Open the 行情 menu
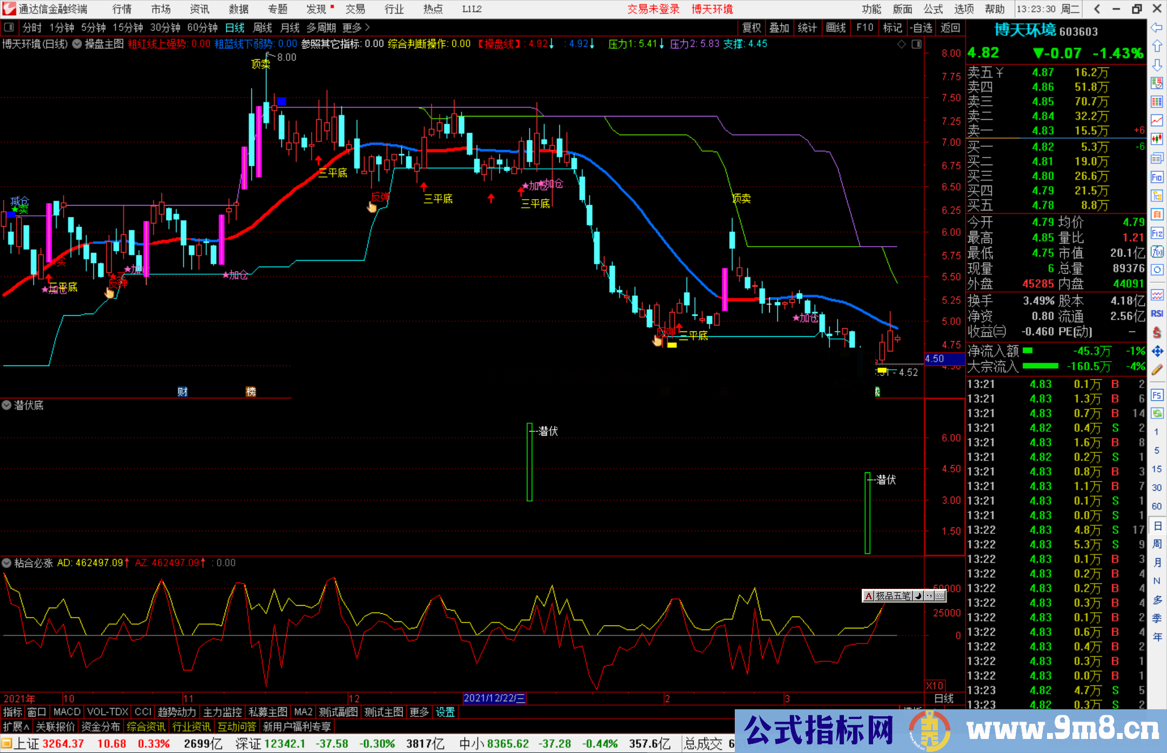This screenshot has width=1167, height=753. pyautogui.click(x=122, y=9)
